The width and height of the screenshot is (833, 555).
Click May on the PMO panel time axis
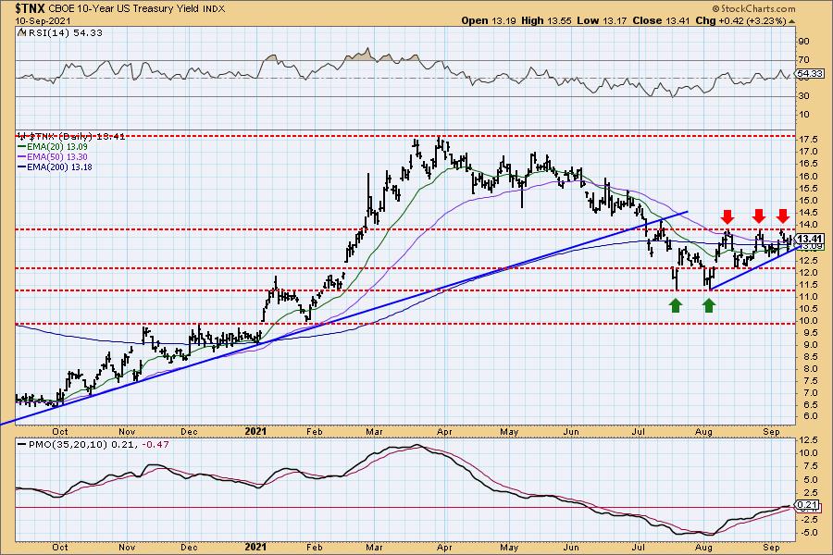pyautogui.click(x=509, y=547)
